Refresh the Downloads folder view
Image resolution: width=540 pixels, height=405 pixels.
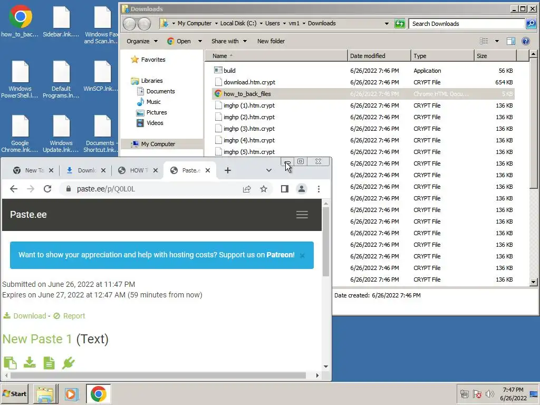pyautogui.click(x=400, y=23)
